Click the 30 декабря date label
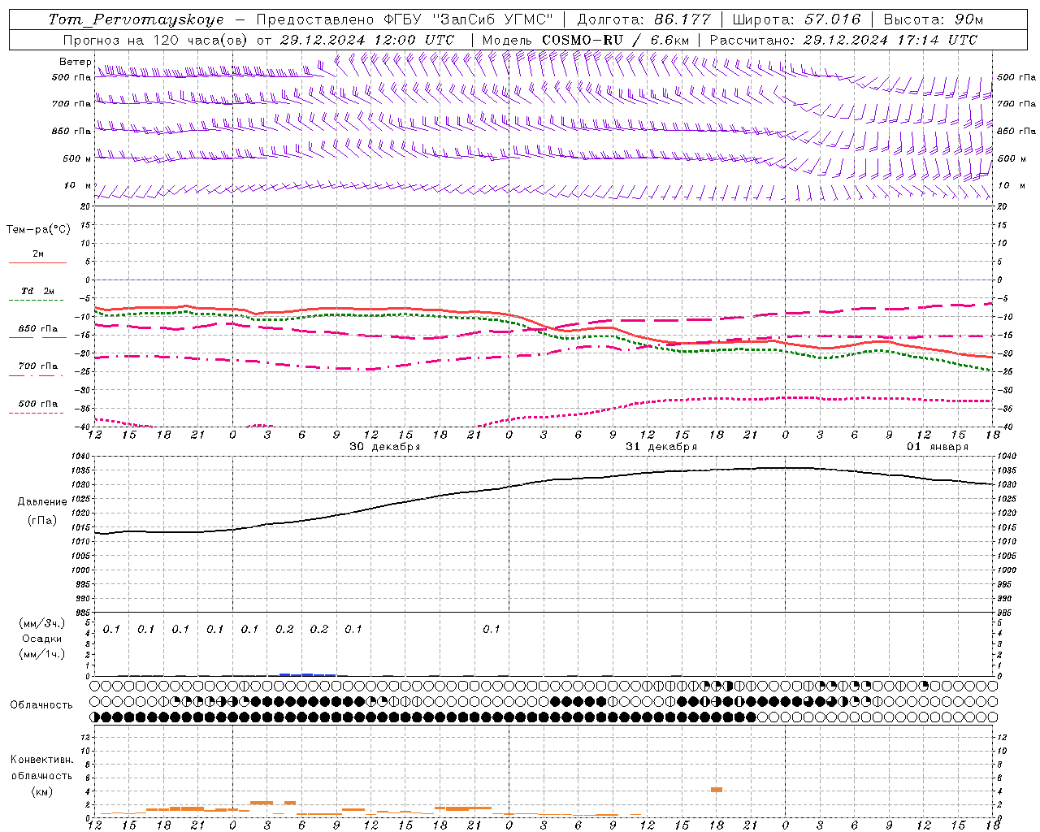1040x832 pixels. pos(385,446)
